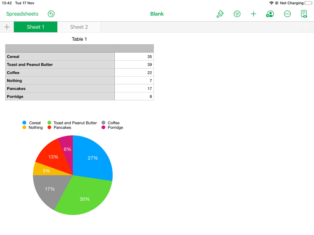Tap the blue Cereal legend dot

click(24, 123)
